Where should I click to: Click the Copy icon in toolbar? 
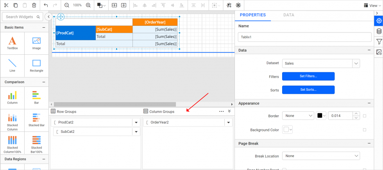coord(15,5)
